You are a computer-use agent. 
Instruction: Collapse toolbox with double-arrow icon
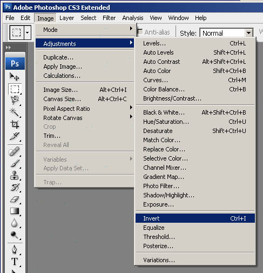(8, 48)
